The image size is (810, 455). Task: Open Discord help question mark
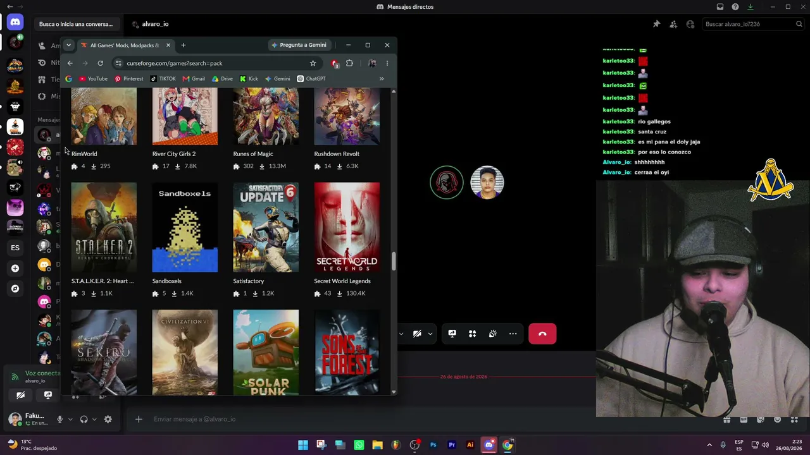735,7
